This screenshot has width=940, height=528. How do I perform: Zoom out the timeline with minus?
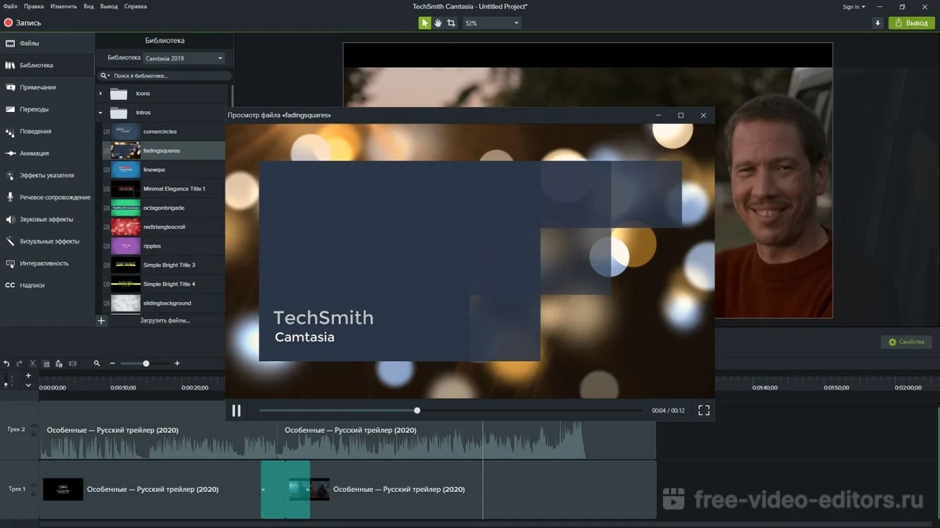click(x=112, y=364)
